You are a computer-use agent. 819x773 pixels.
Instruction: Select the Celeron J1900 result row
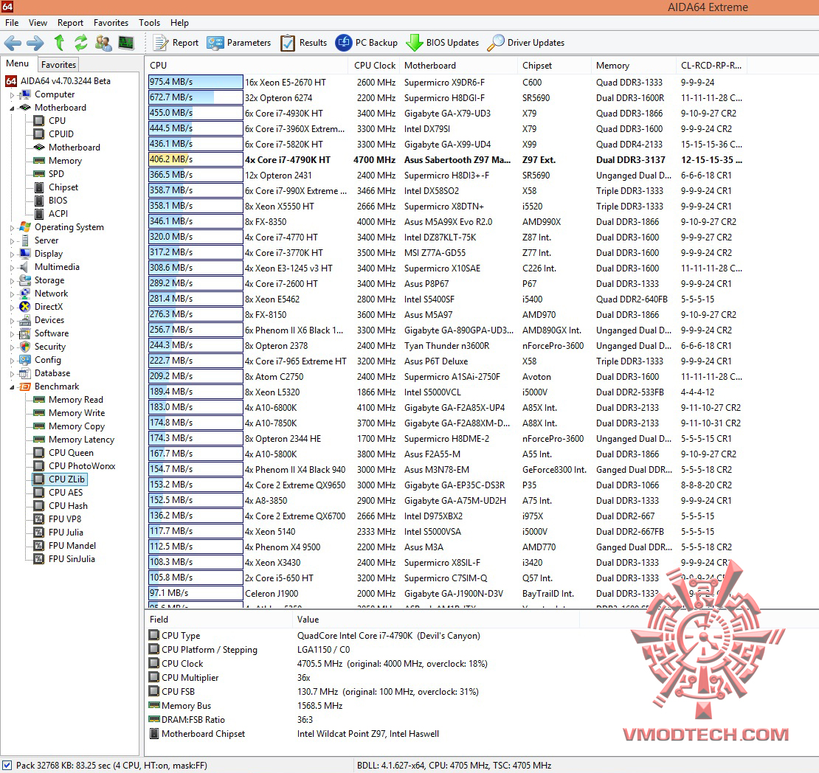[x=446, y=593]
